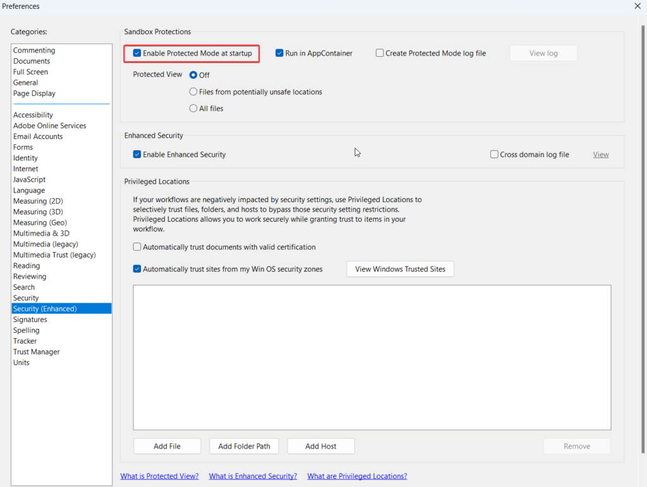Screen dimensions: 647x487
Task: Check the Cross domain log file box
Action: point(494,155)
